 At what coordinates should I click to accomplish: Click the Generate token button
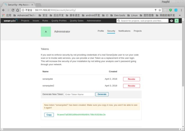coord(102,94)
